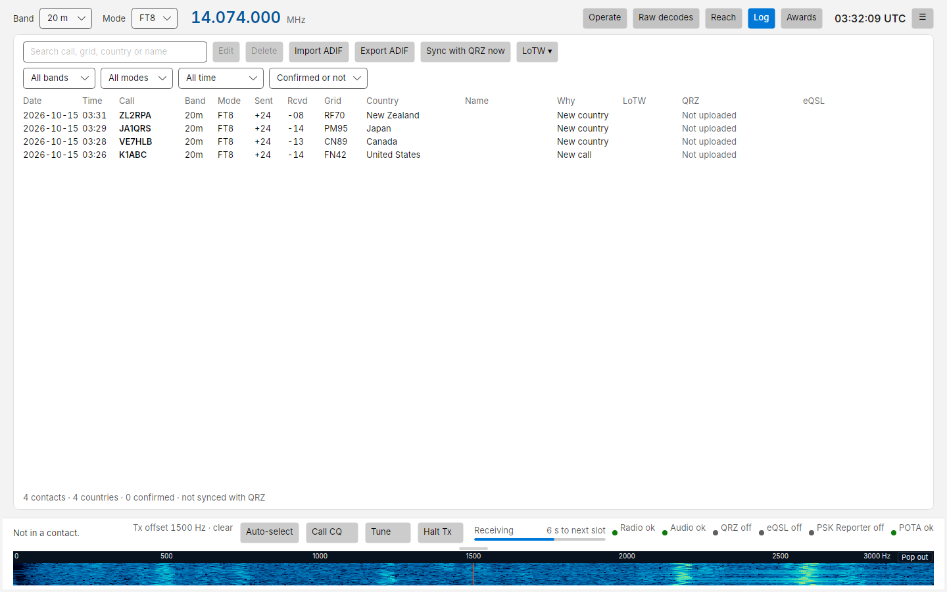Click the Export ADIF button

point(384,51)
